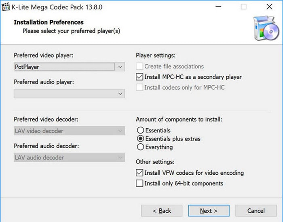Image resolution: width=283 pixels, height=222 pixels.
Task: Uncheck Install VFW codecs for video encoding
Action: coord(140,173)
